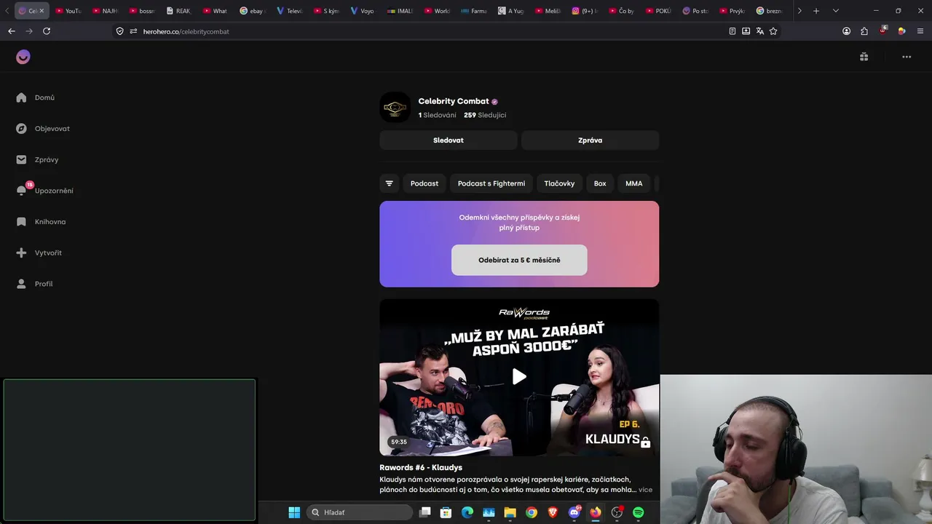Viewport: 932px width, 524px height.
Task: Open Knihovna library bookmark
Action: click(21, 222)
